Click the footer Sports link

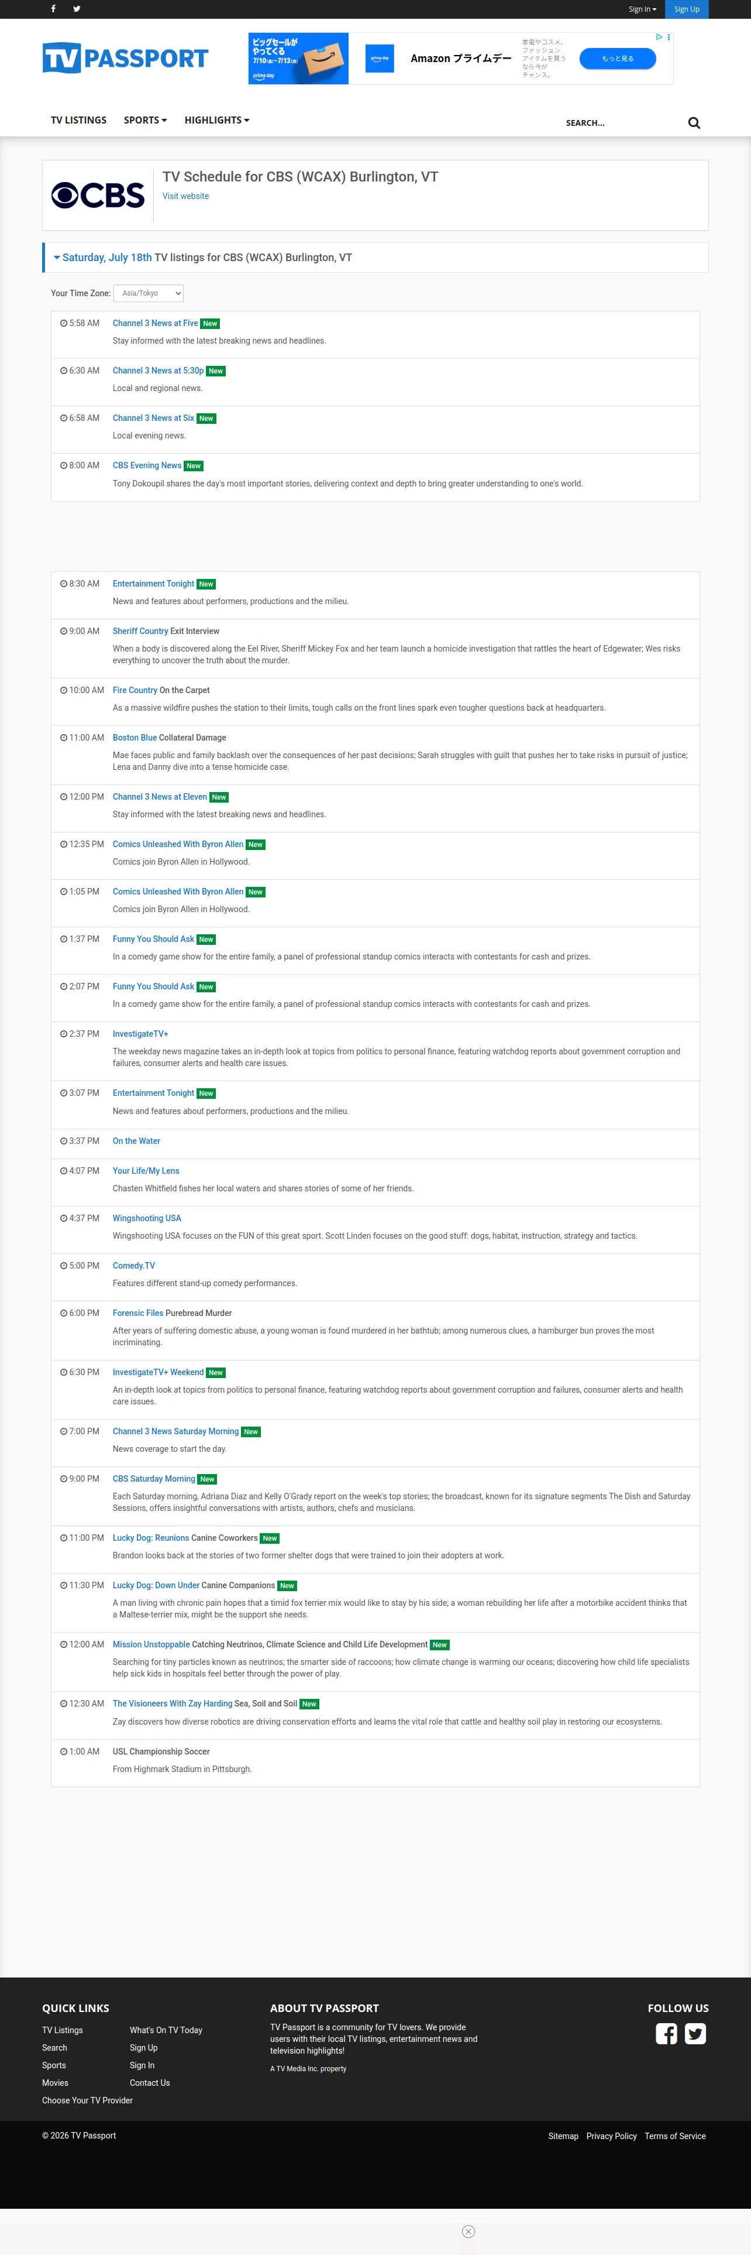point(54,2065)
